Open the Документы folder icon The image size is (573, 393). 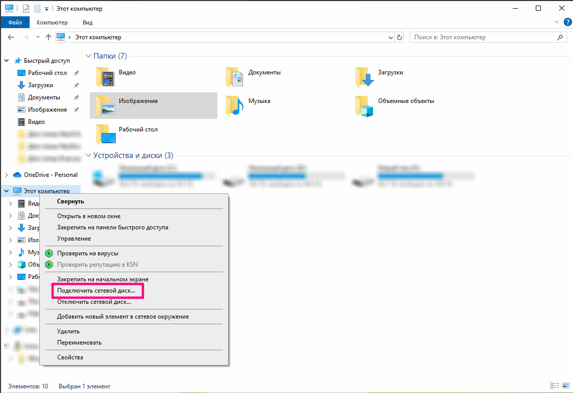(x=235, y=76)
